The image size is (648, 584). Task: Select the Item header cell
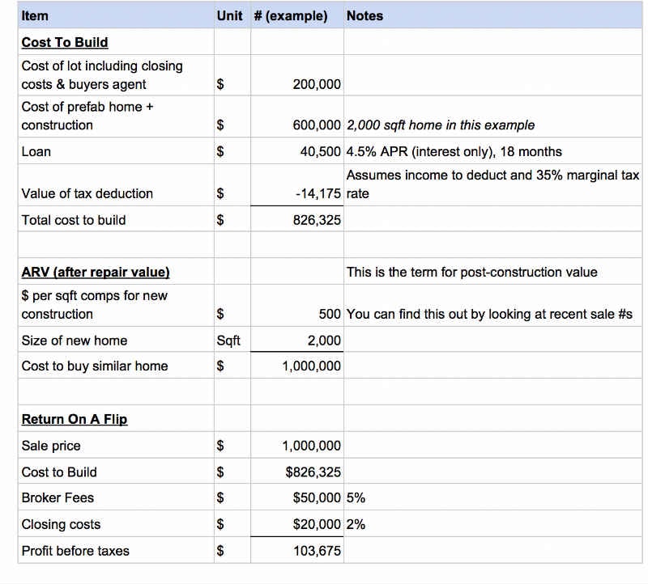[116, 15]
